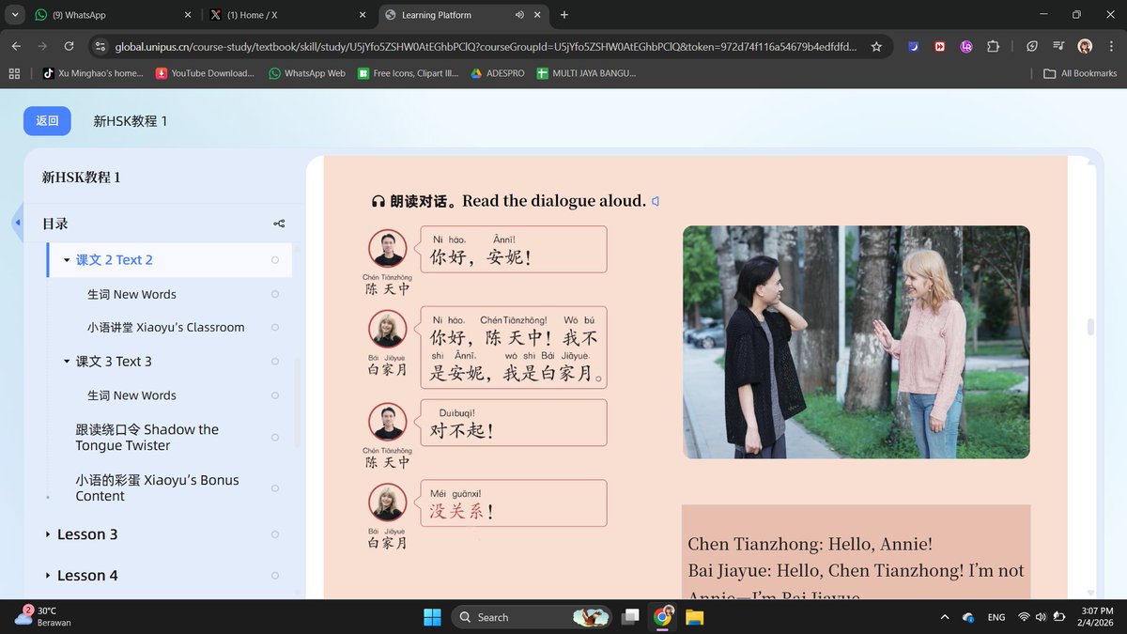The width and height of the screenshot is (1127, 634).
Task: Collapse the 课文 3 Text 3 section
Action: point(67,362)
